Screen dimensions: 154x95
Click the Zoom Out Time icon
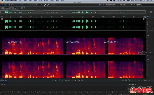(x=142, y=80)
